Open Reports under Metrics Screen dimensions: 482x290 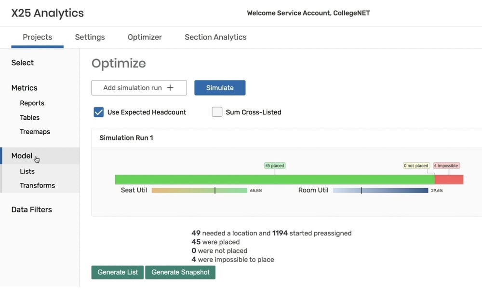tap(32, 103)
